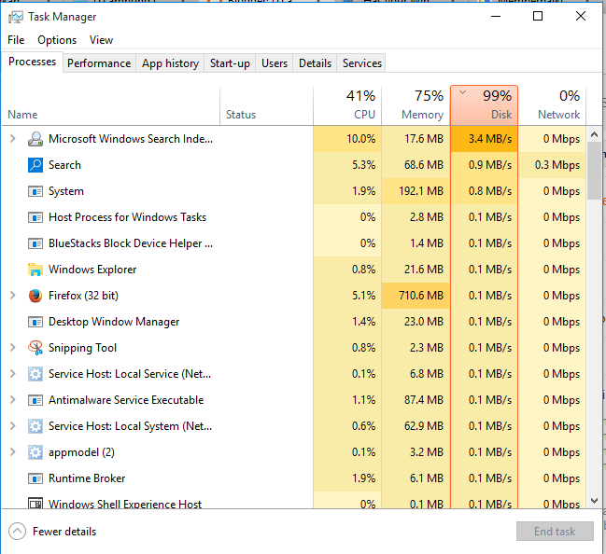Minimize the Task Manager window
Image resolution: width=606 pixels, height=554 pixels.
point(496,17)
